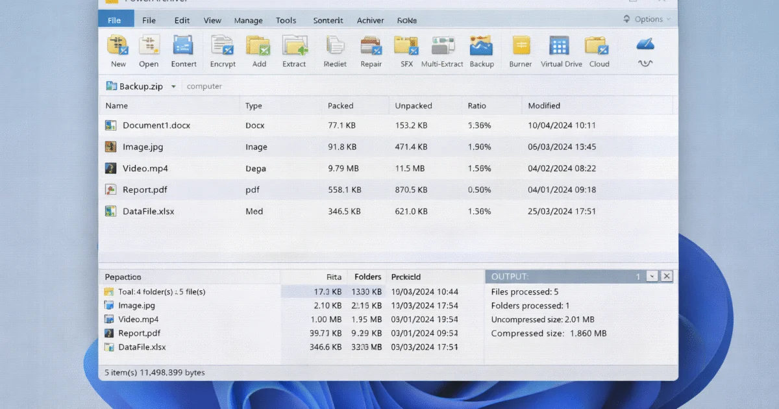Image resolution: width=779 pixels, height=409 pixels.
Task: Click the Backup.zip folder icon in address bar
Action: click(110, 86)
